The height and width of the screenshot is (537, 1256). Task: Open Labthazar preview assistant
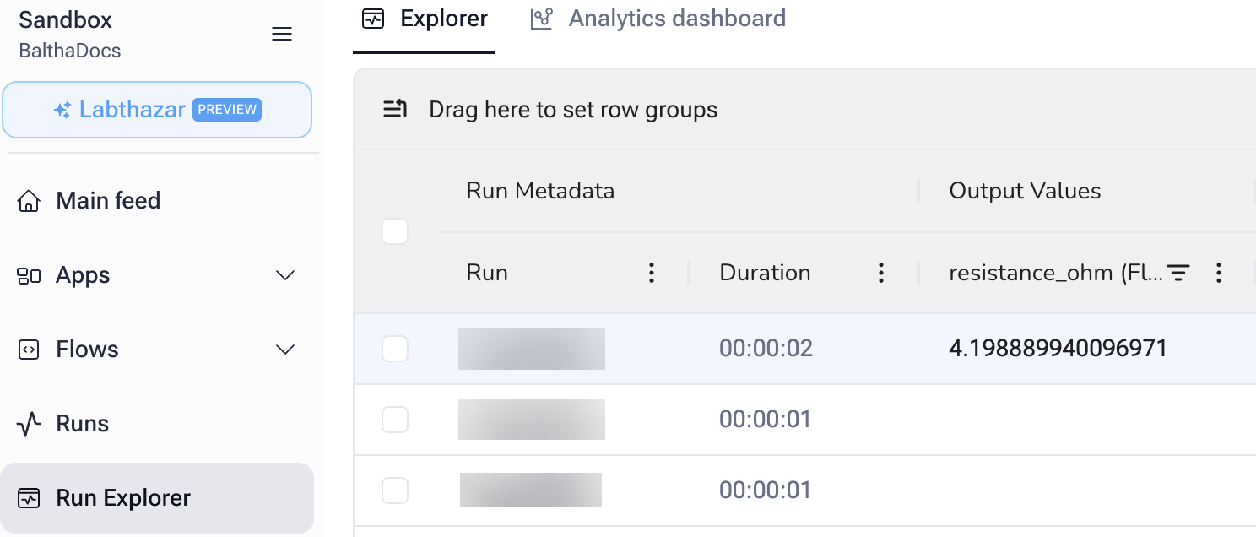157,110
